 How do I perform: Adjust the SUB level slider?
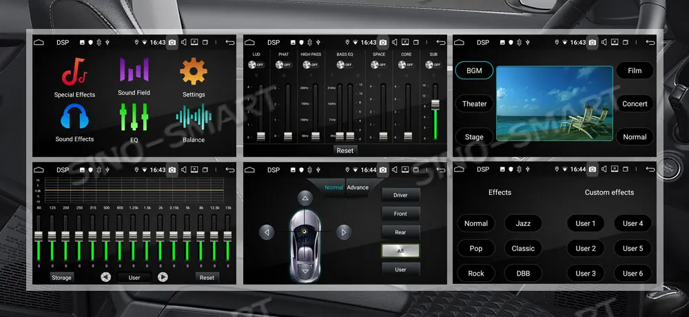435,112
